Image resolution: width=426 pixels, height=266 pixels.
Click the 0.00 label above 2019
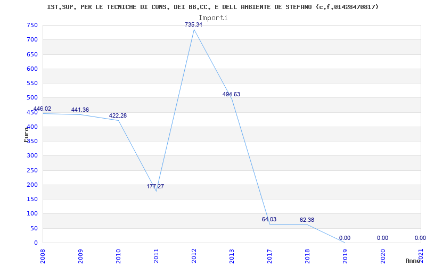click(x=345, y=238)
